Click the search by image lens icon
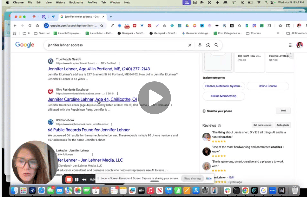The width and height of the screenshot is (307, 197). coord(208,45)
